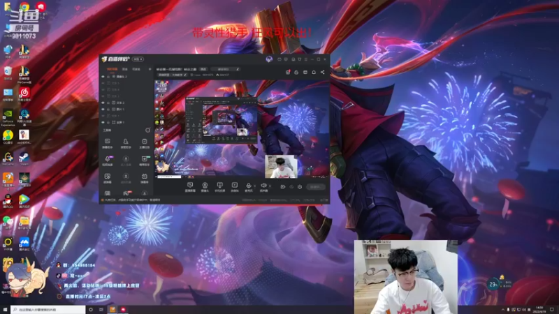This screenshot has height=314, width=559.
Task: Open the round toolbox manage icon
Action: click(147, 130)
